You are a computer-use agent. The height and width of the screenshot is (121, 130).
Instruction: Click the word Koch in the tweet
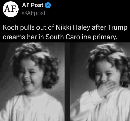click(x=10, y=27)
